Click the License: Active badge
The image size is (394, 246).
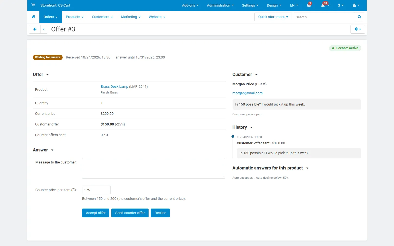coord(345,48)
